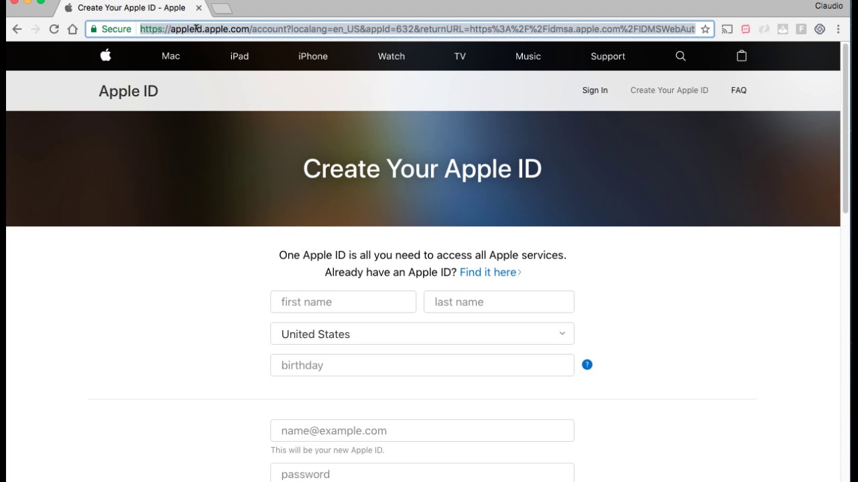Open the United States country dropdown
Image resolution: width=858 pixels, height=482 pixels.
422,333
